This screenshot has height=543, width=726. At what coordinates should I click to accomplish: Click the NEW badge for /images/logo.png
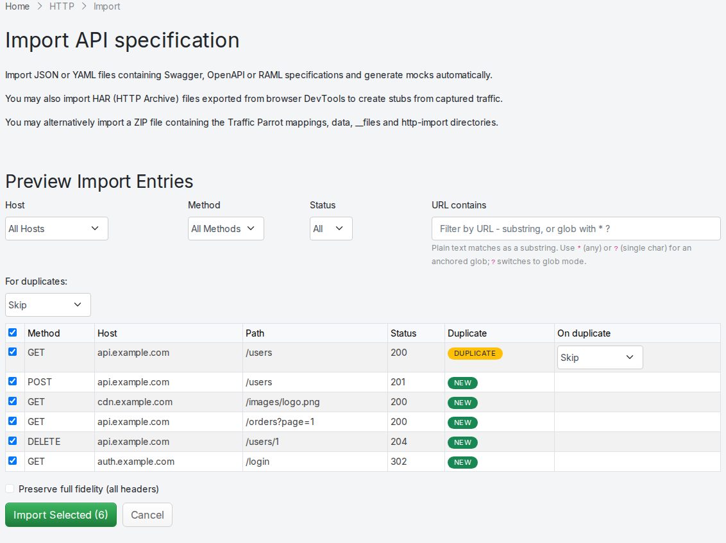tap(462, 403)
